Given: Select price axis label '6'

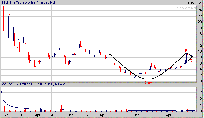Looking at the screenshot, I should click(x=201, y=63).
